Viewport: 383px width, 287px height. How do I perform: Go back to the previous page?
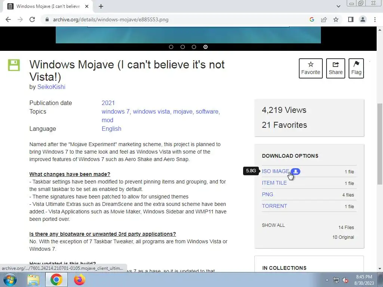(8, 19)
